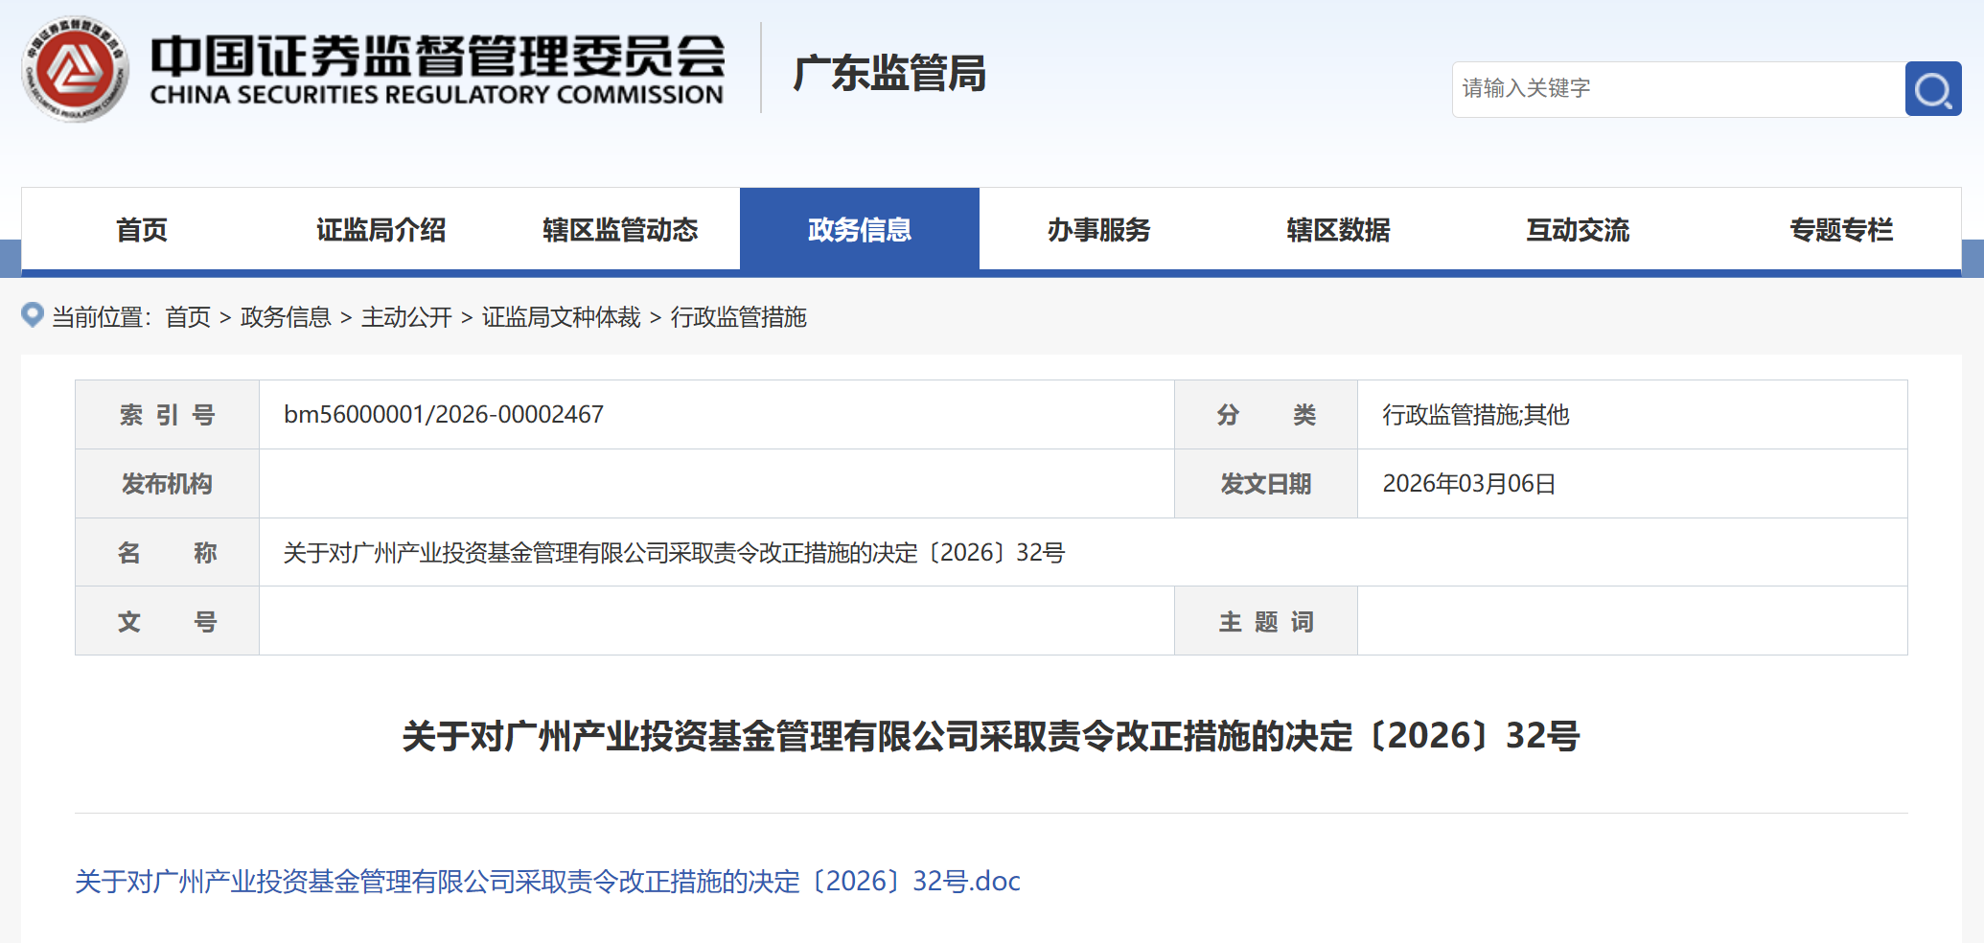Type in the 请输入关键字 search field
The width and height of the screenshot is (1984, 943).
[x=1677, y=89]
